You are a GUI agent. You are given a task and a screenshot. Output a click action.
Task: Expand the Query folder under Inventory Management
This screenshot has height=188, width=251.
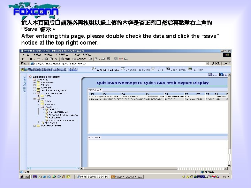pyautogui.click(x=39, y=96)
